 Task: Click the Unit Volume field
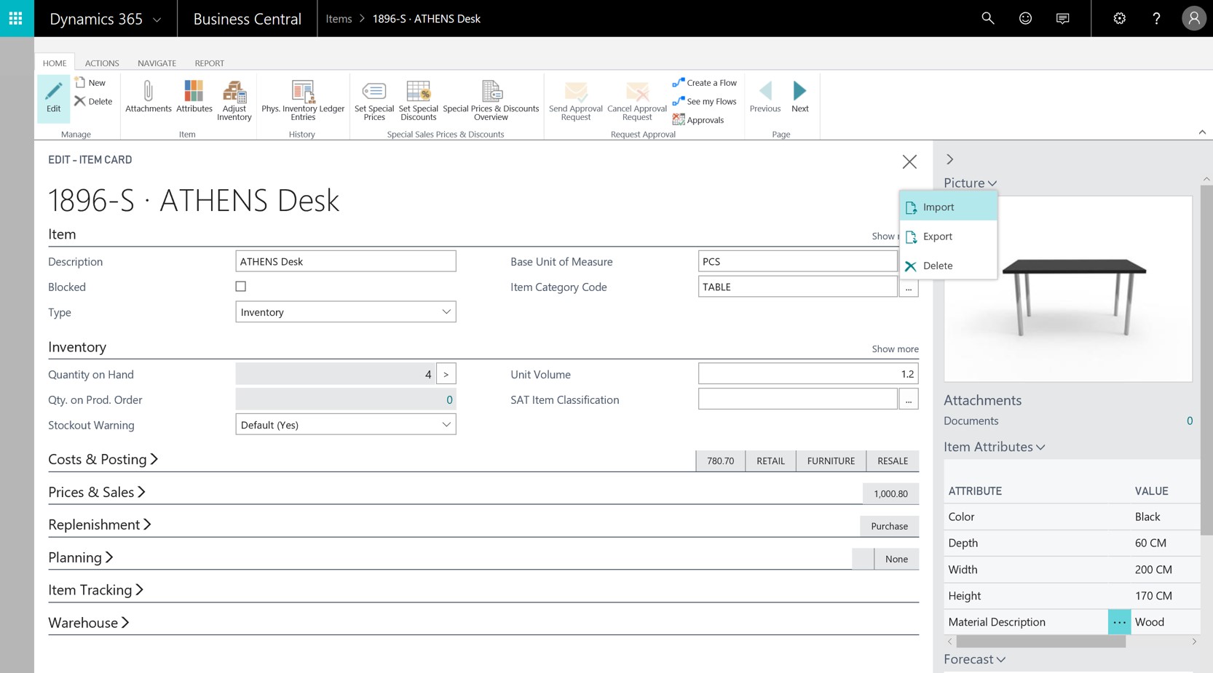click(808, 374)
